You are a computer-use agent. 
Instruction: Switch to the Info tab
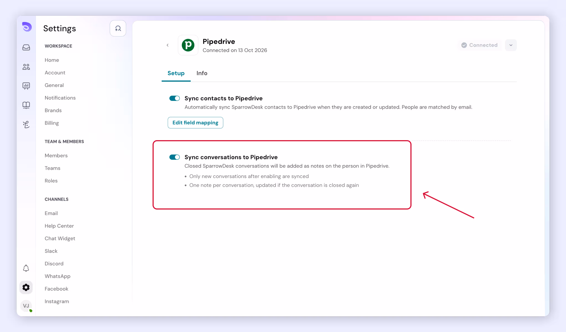(x=202, y=73)
